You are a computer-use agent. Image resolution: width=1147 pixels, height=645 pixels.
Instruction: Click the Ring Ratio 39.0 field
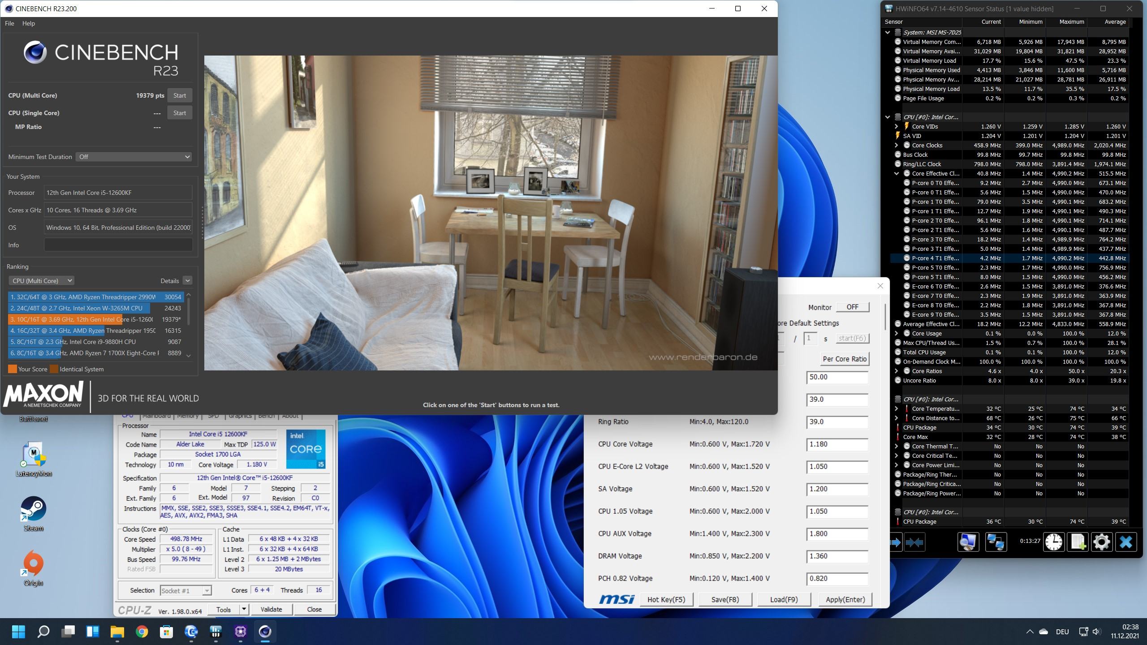[x=837, y=422]
